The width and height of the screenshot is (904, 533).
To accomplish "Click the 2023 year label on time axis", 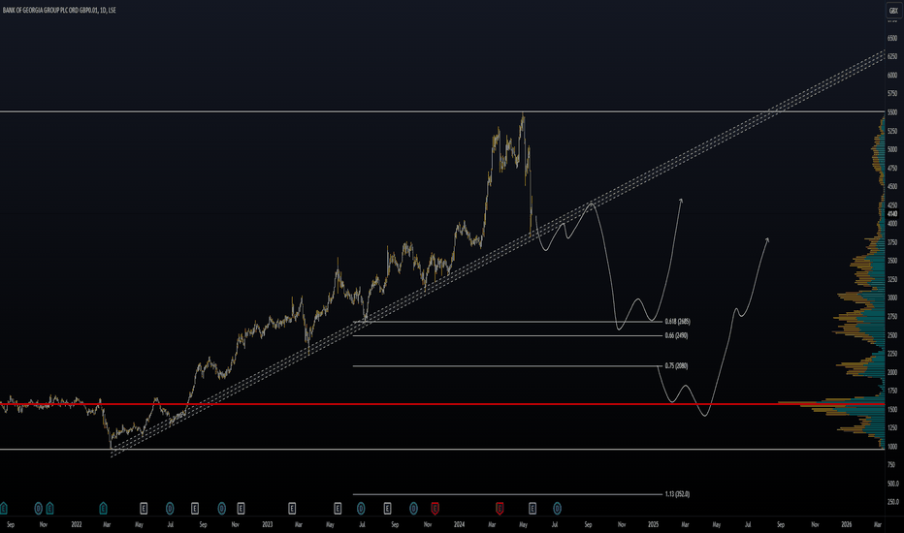I will (267, 524).
